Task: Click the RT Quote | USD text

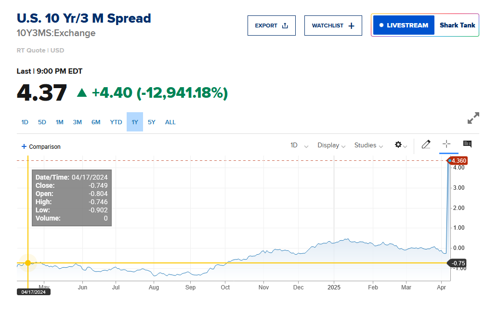Action: [x=40, y=51]
